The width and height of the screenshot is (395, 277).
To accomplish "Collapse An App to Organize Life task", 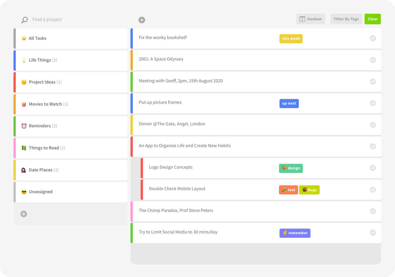I will pos(185,146).
